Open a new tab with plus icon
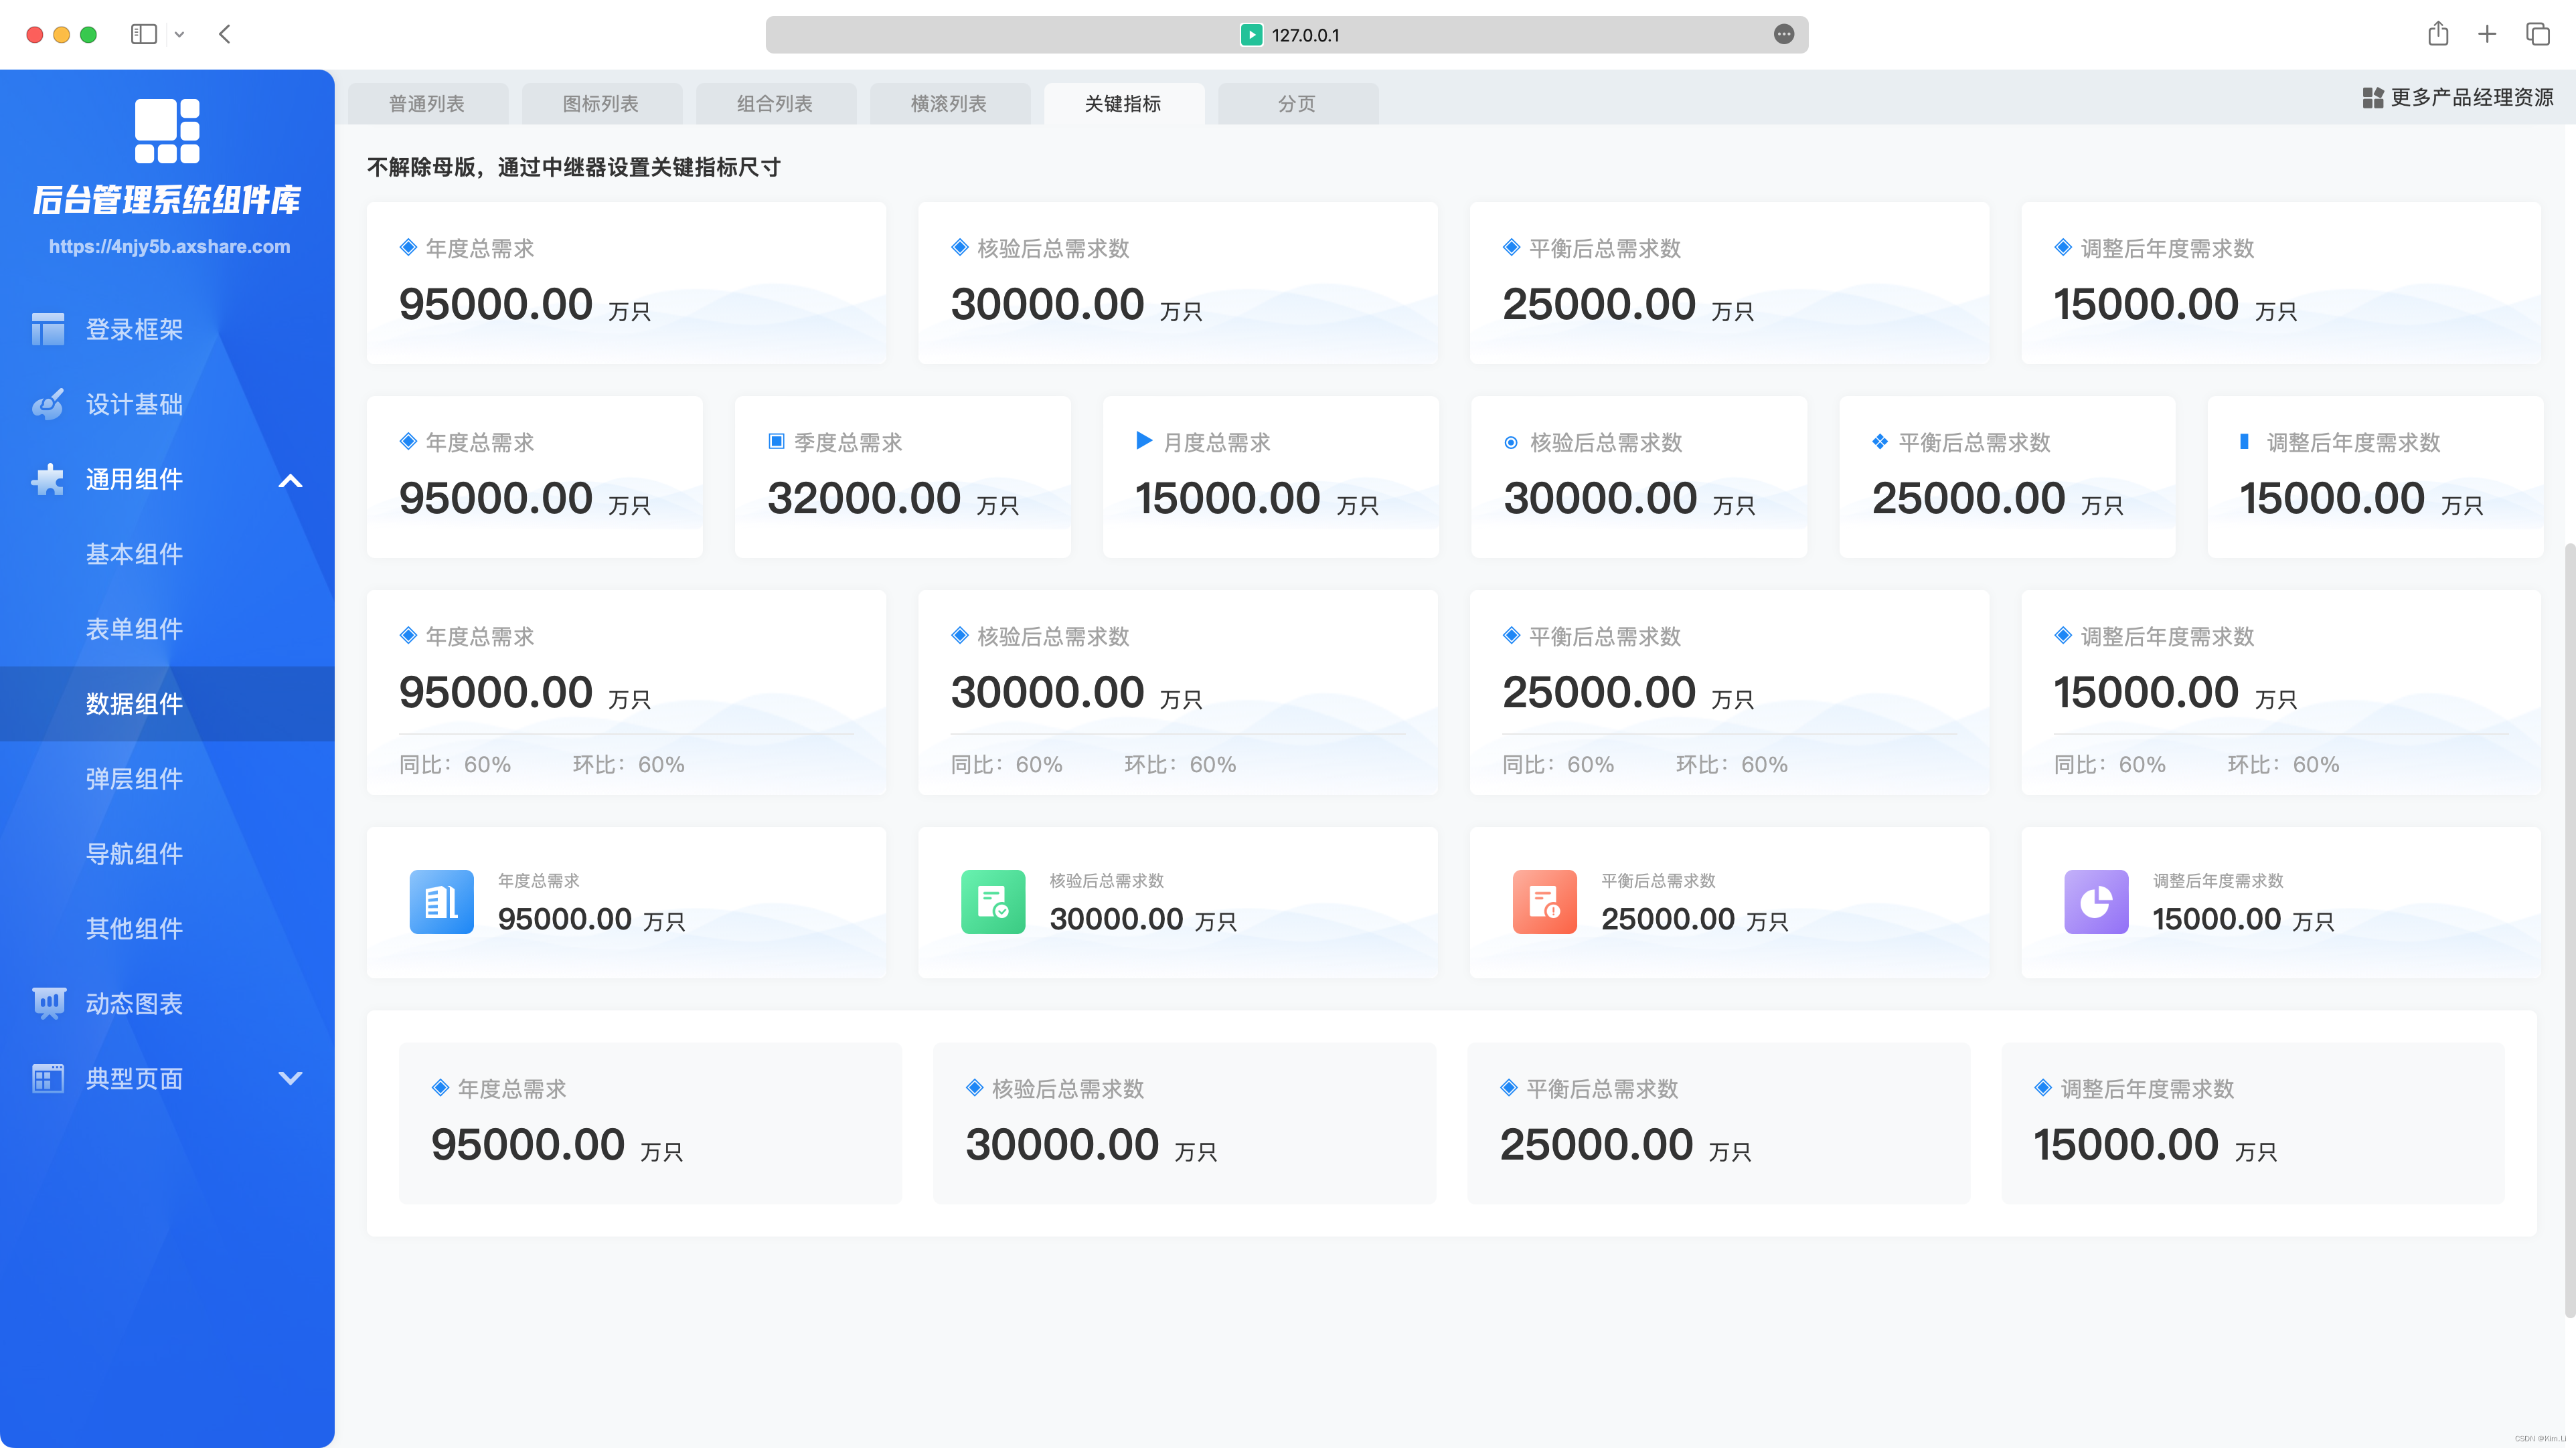 click(2487, 34)
